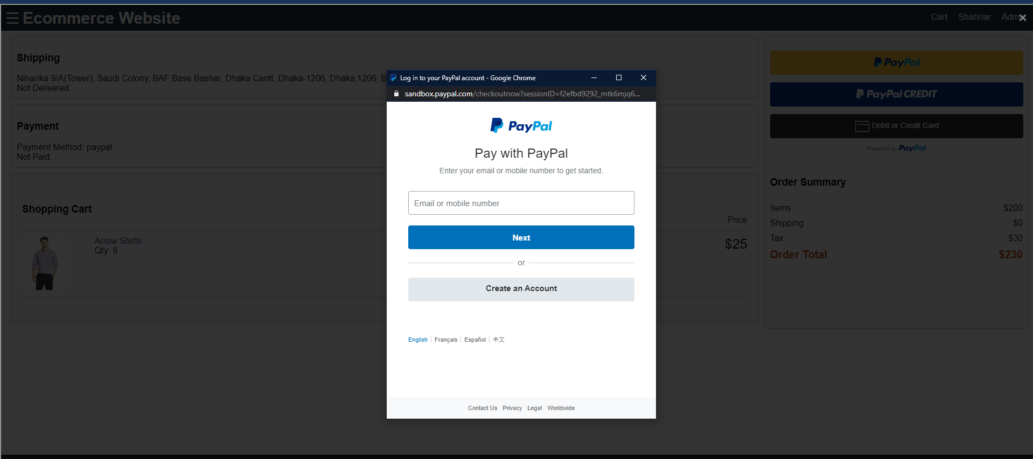Click the Tax $30 amount
Screen dimensions: 1033x459
1015,238
